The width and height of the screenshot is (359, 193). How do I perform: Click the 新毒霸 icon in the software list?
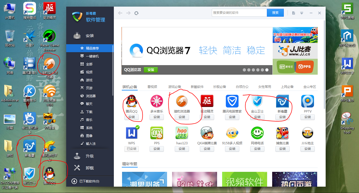point(282,101)
